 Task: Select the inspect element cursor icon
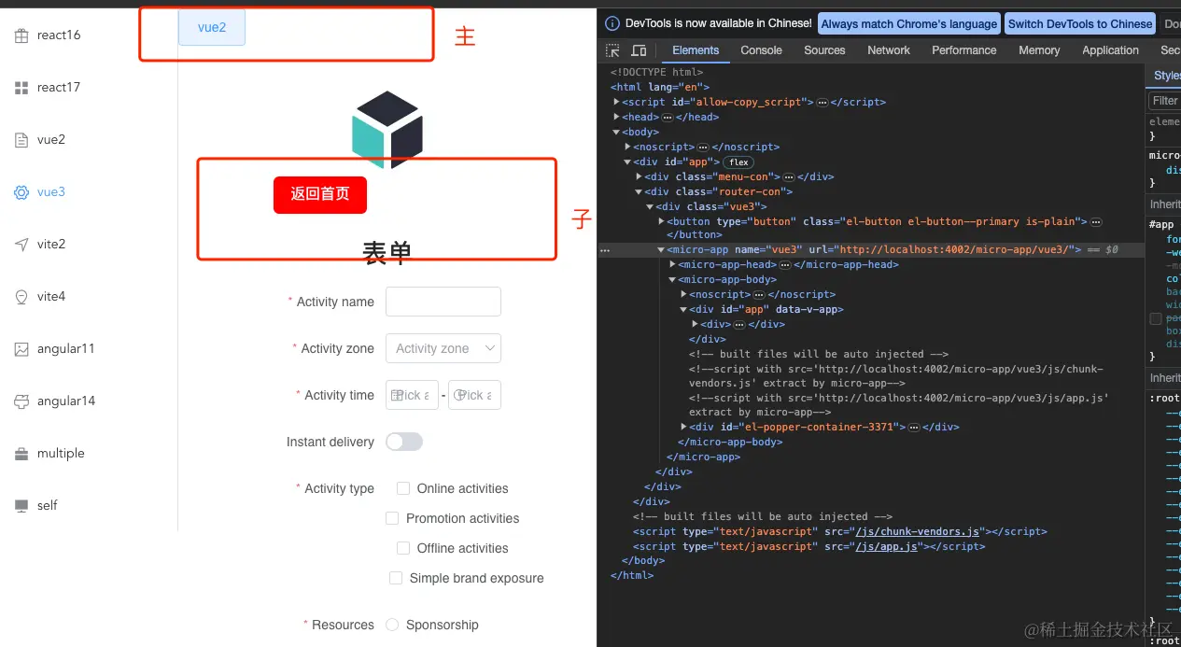(x=613, y=49)
